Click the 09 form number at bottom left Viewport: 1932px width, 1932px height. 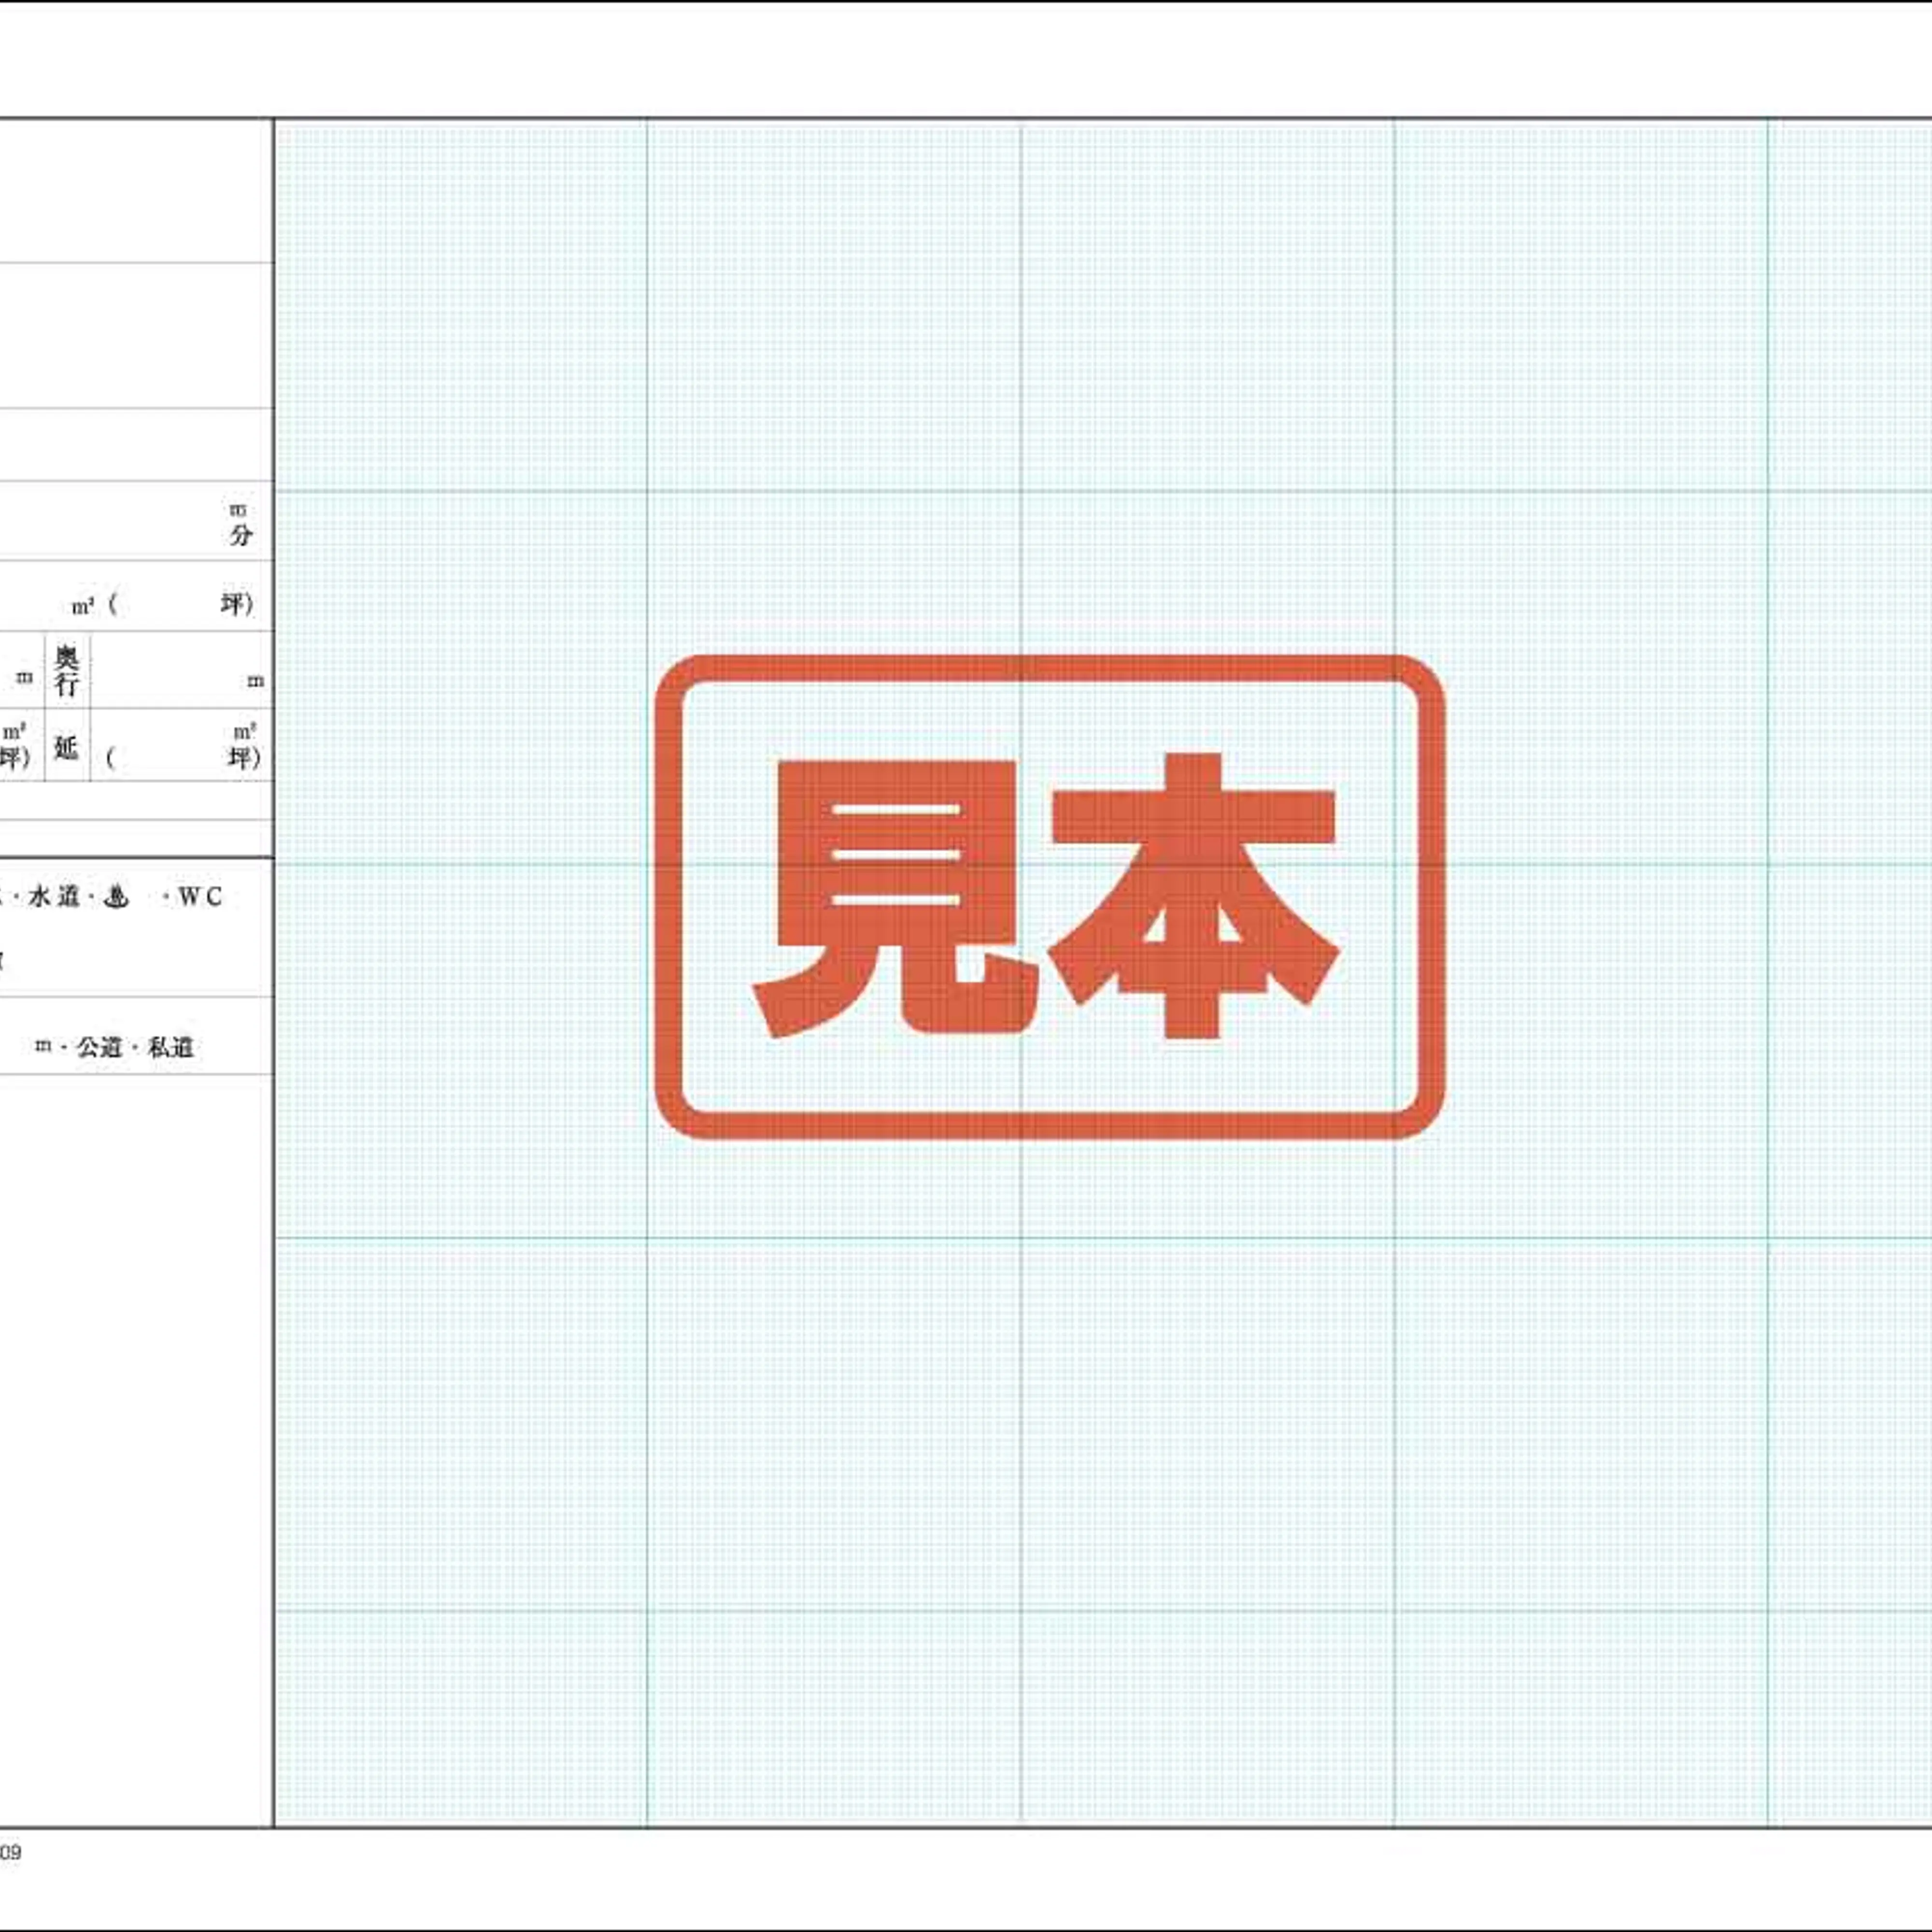[x=10, y=1853]
